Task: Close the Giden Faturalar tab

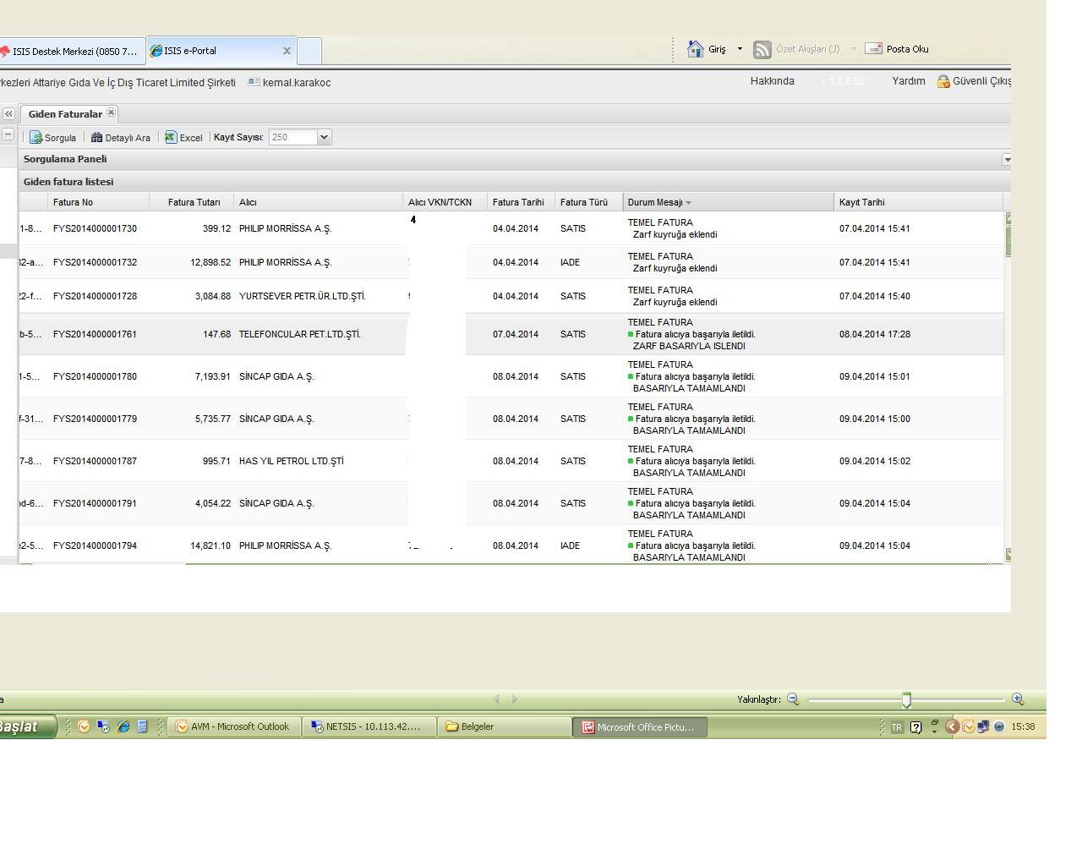Action: pos(111,112)
